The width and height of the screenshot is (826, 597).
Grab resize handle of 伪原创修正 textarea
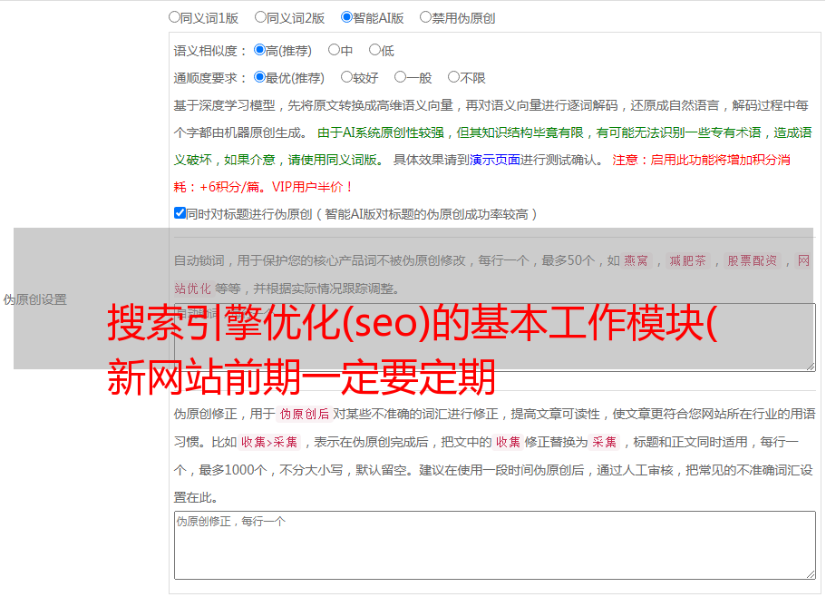(811, 575)
